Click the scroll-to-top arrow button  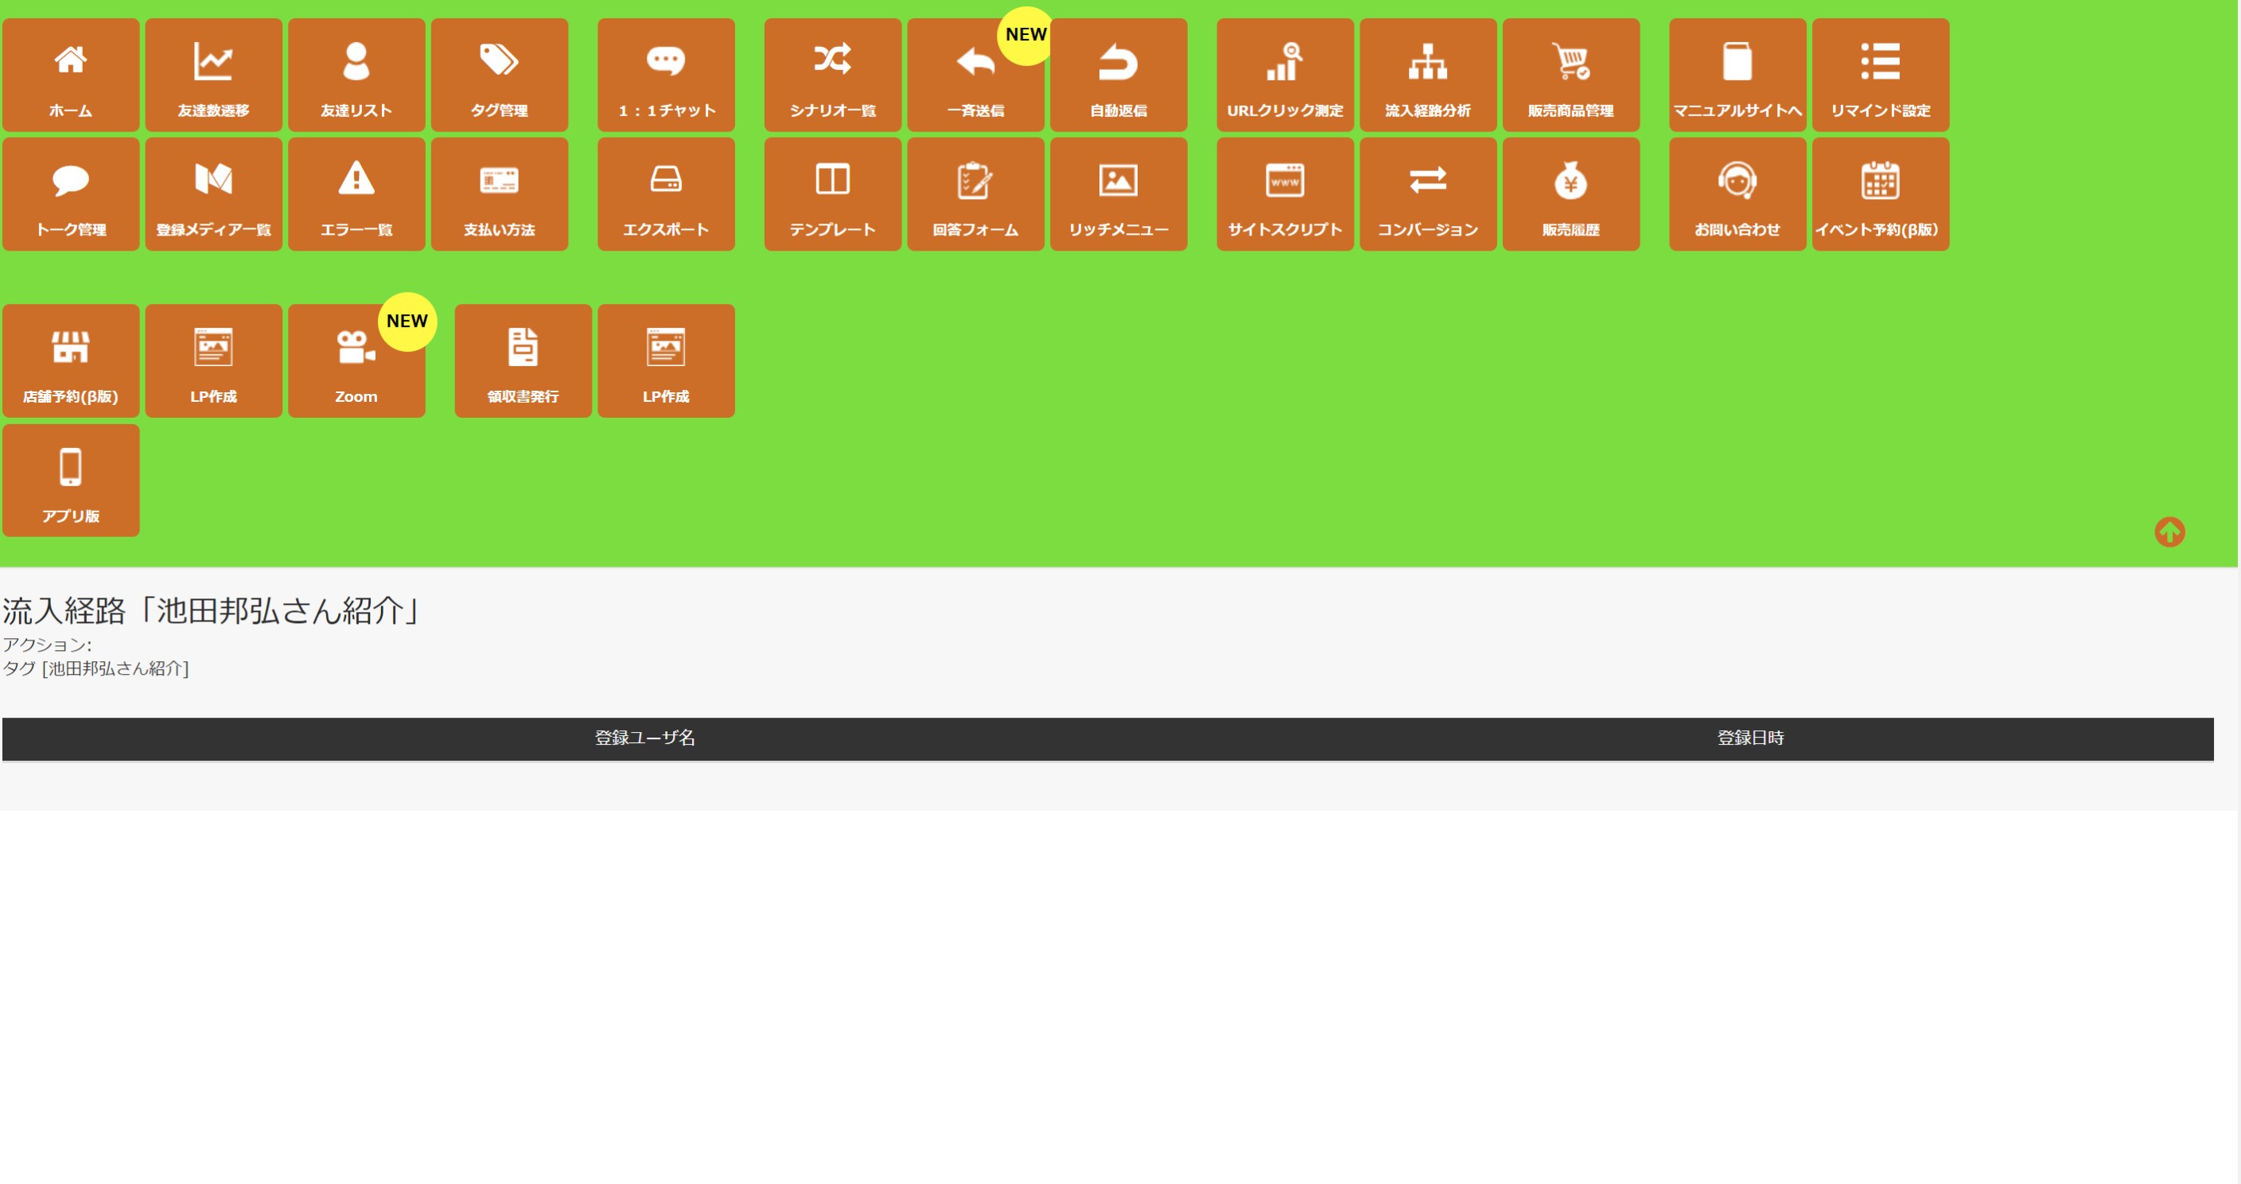click(x=2169, y=532)
